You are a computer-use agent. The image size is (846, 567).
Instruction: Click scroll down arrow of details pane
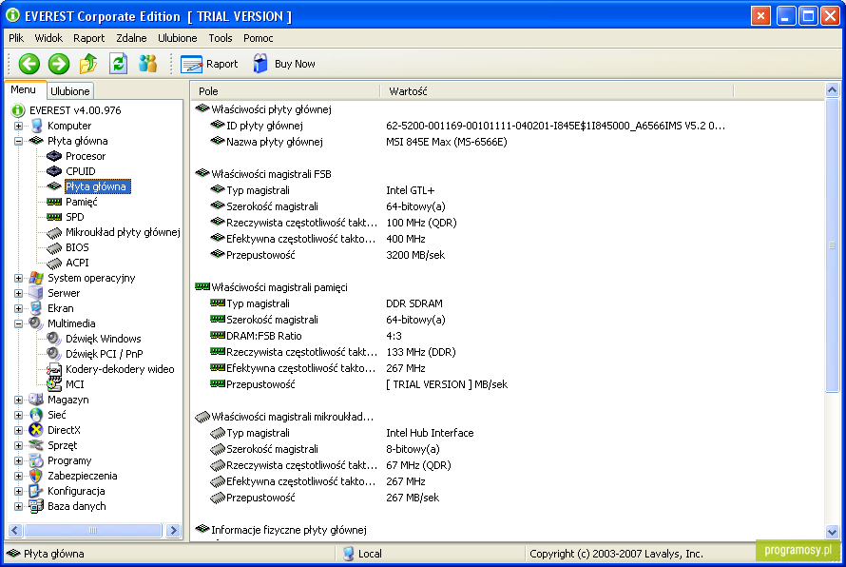pos(832,532)
